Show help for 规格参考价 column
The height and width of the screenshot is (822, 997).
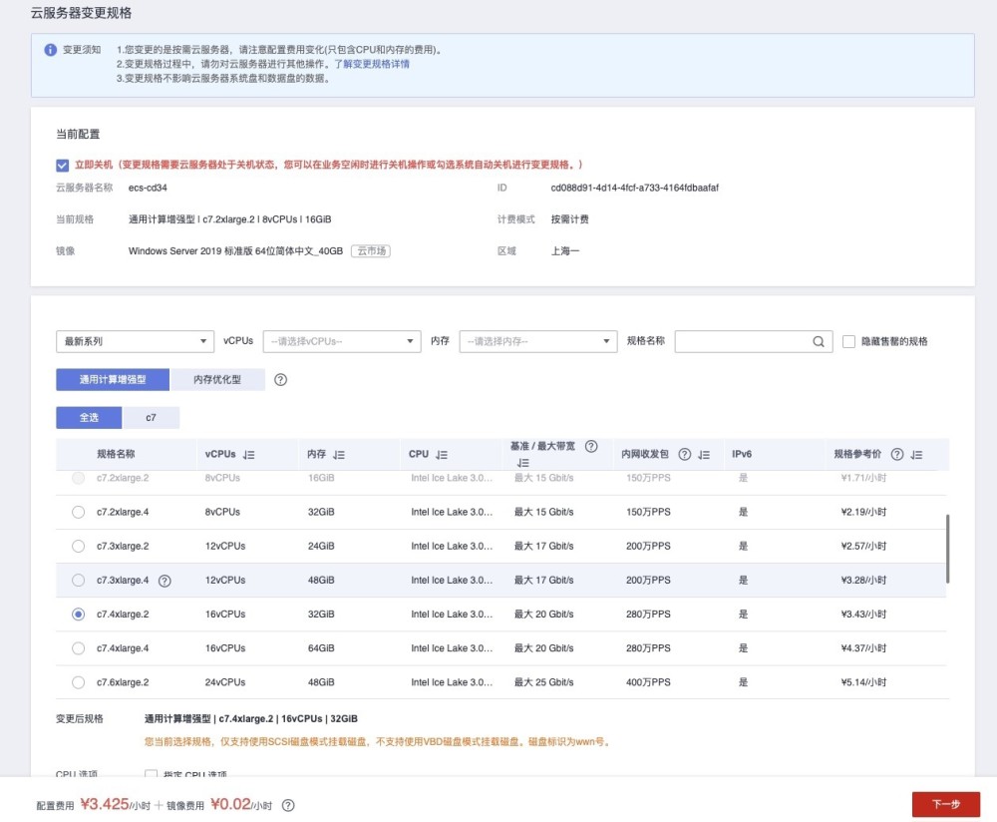897,454
